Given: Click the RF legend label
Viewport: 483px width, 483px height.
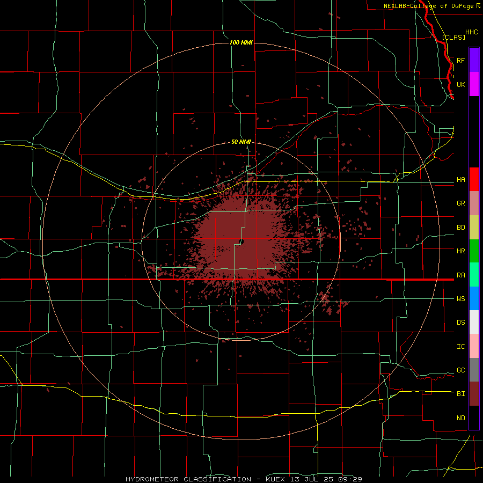Looking at the screenshot, I should 460,60.
